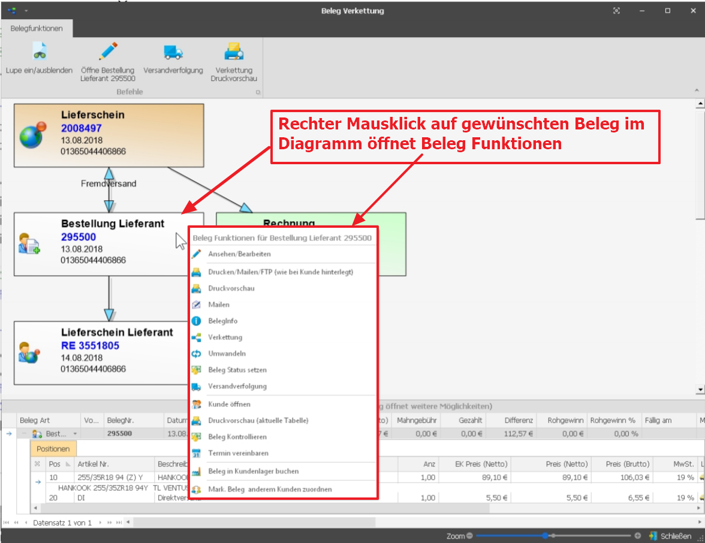The height and width of the screenshot is (543, 705).
Task: Click globe icon in Lieferschein 2008497 box
Action: click(x=33, y=135)
